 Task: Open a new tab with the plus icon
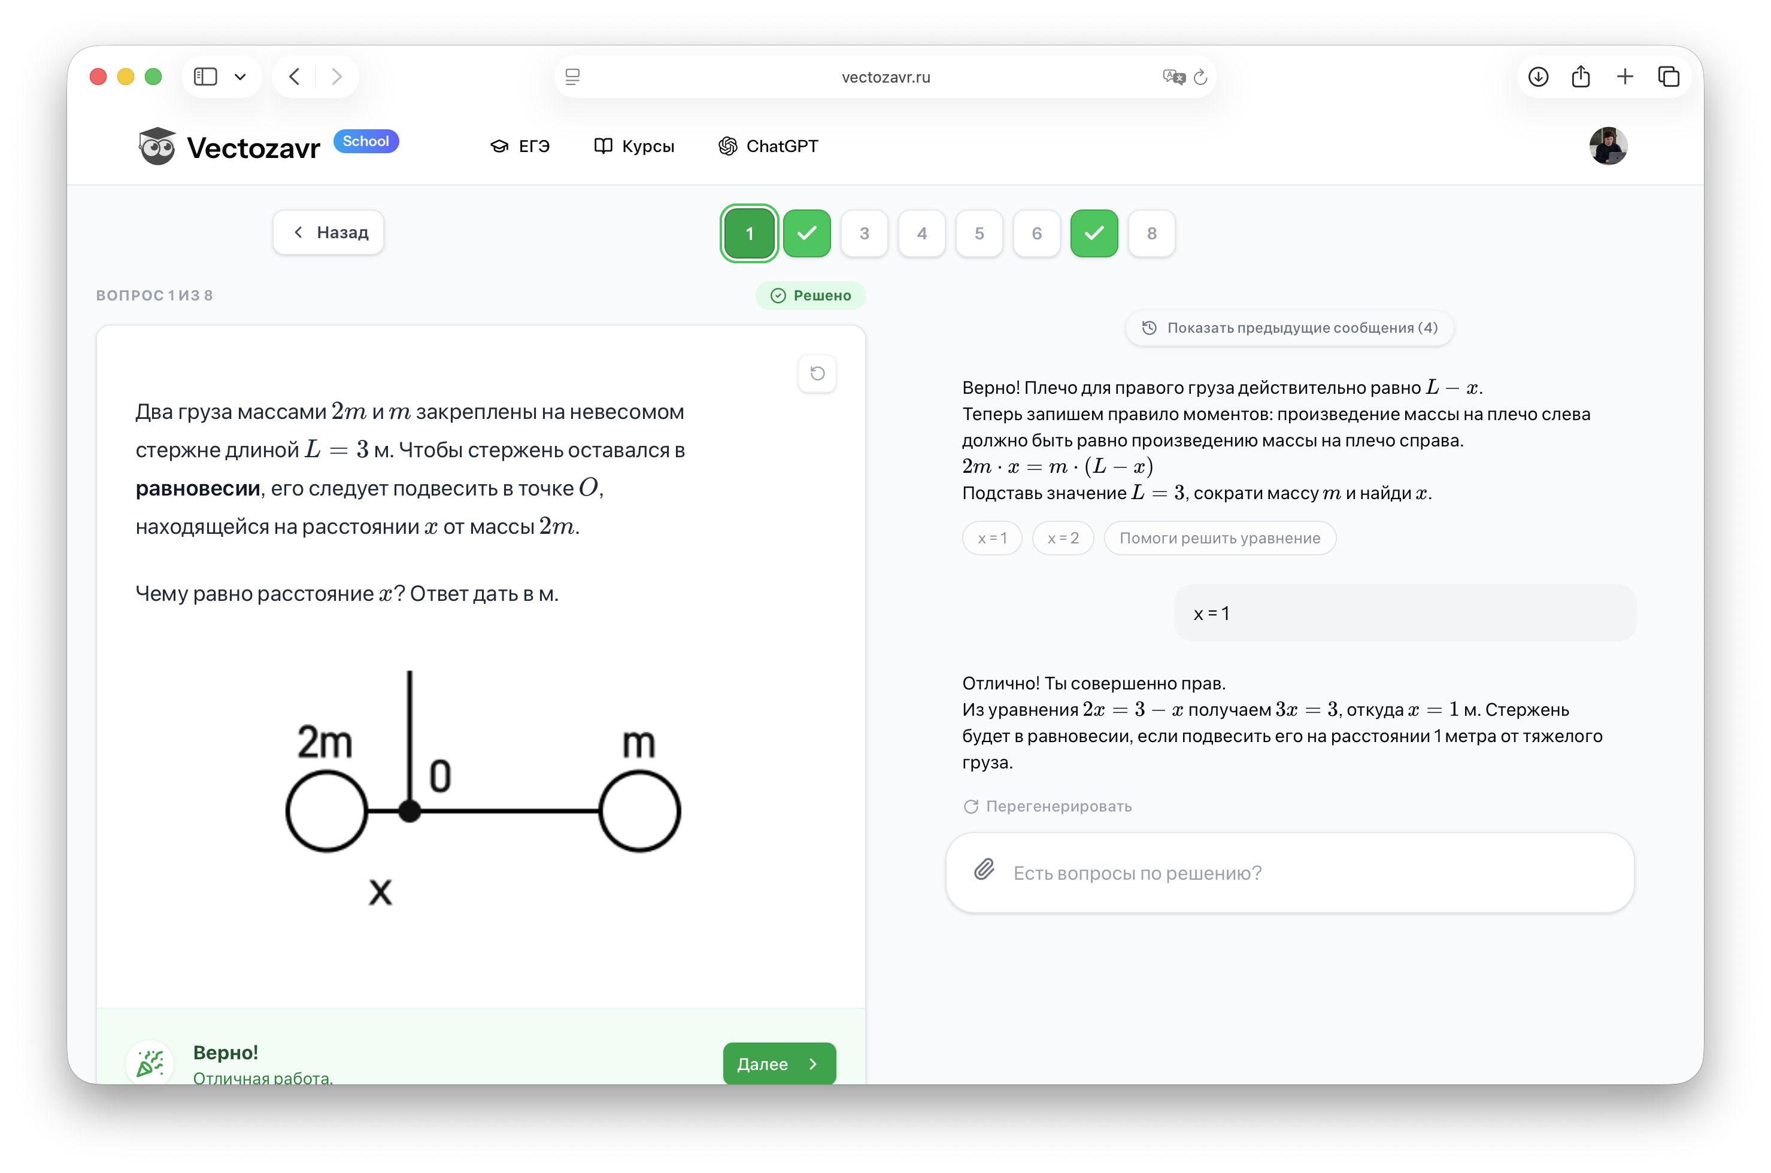click(x=1625, y=77)
